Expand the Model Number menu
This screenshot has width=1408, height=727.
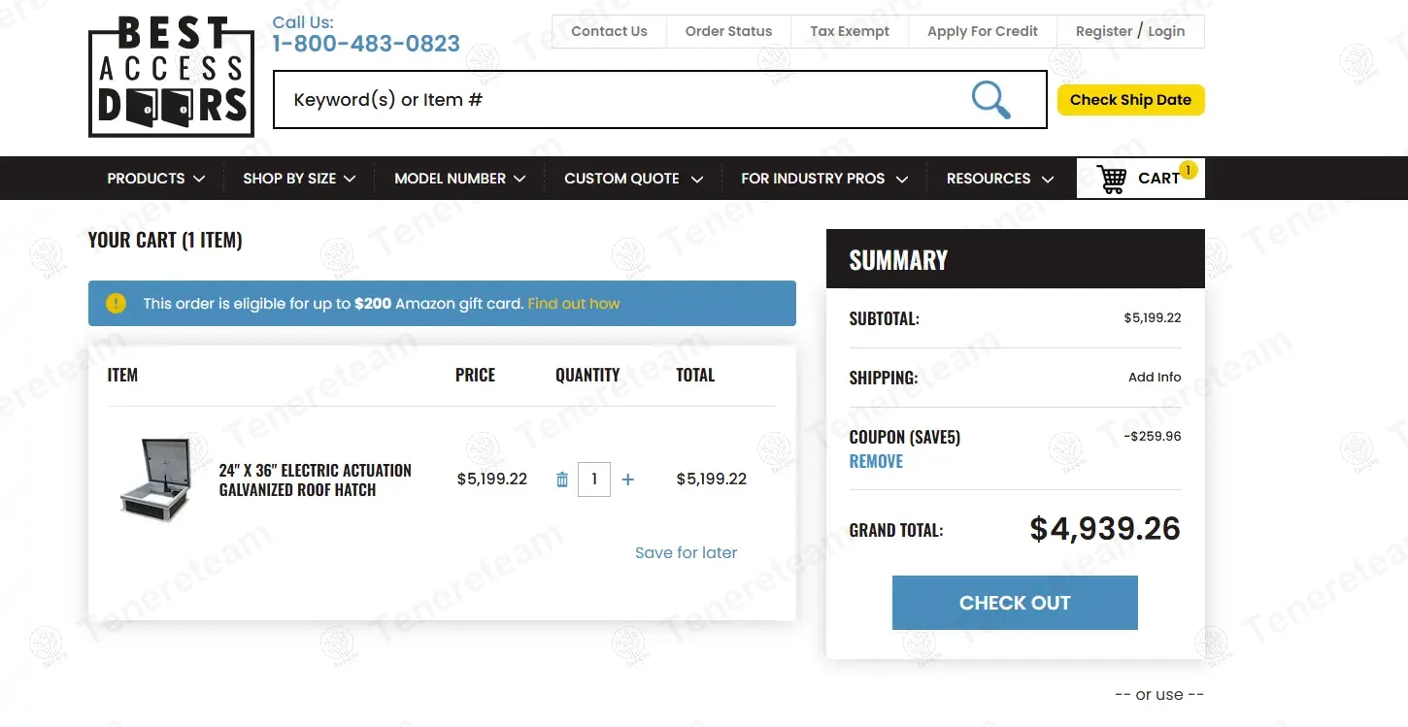pos(459,179)
